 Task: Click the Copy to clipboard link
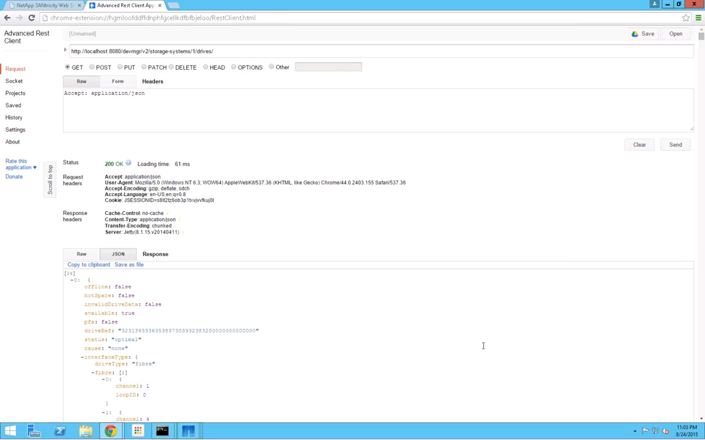point(89,265)
